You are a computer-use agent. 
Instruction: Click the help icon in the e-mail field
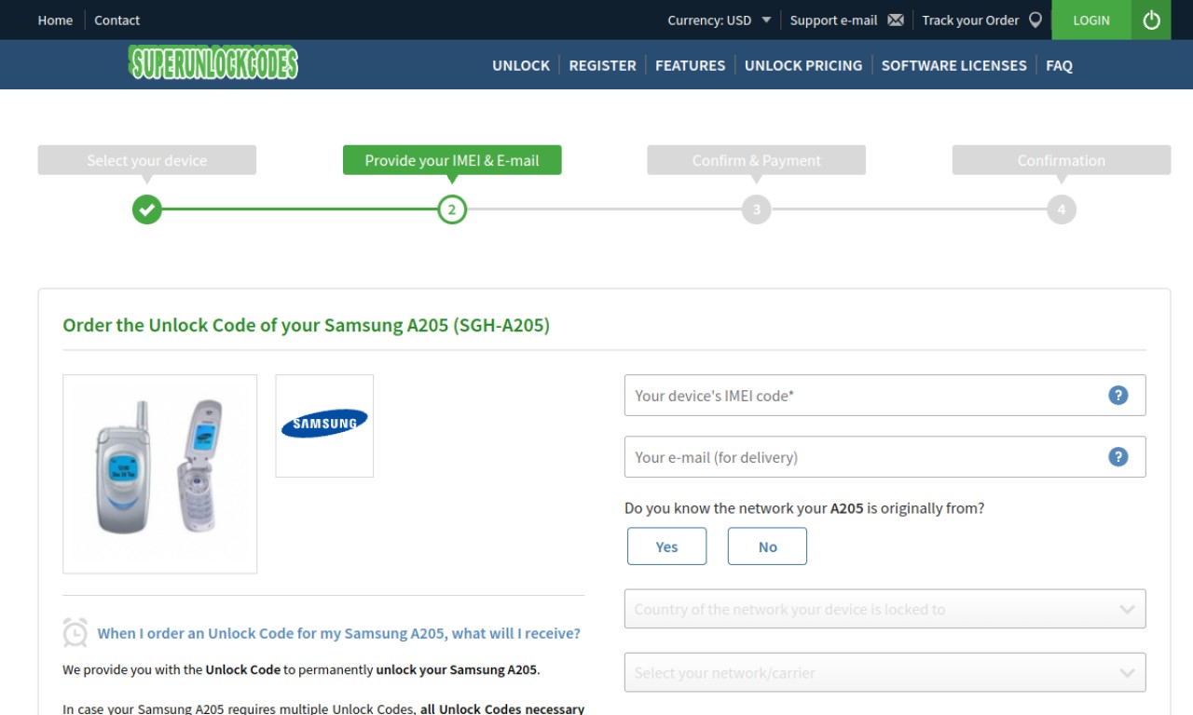click(x=1118, y=456)
